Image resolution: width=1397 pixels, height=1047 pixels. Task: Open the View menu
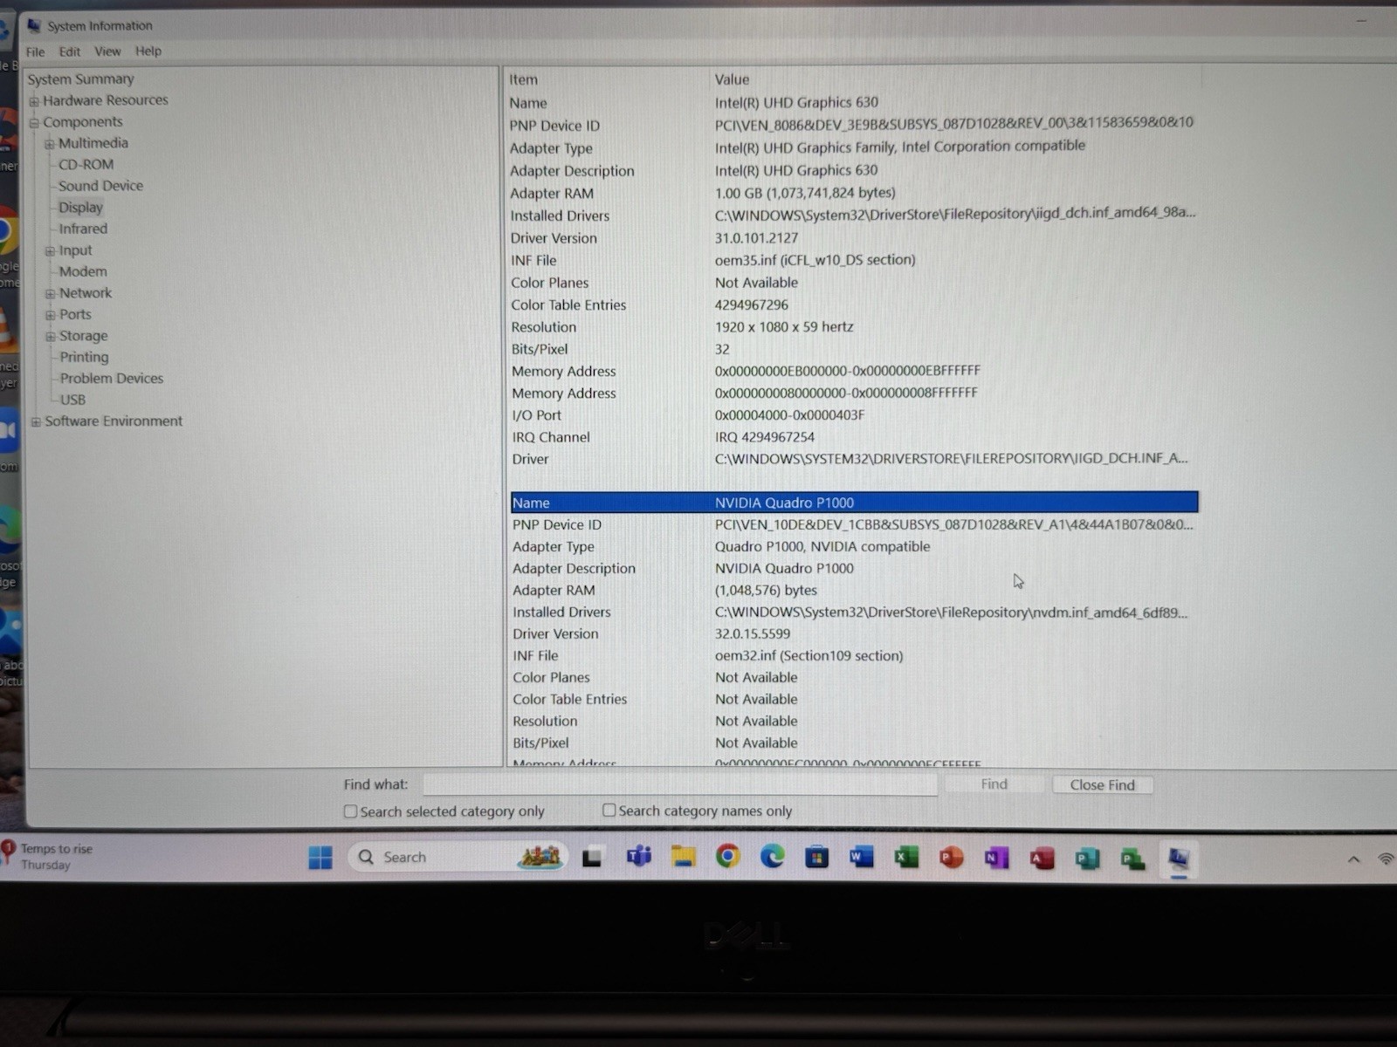[107, 51]
